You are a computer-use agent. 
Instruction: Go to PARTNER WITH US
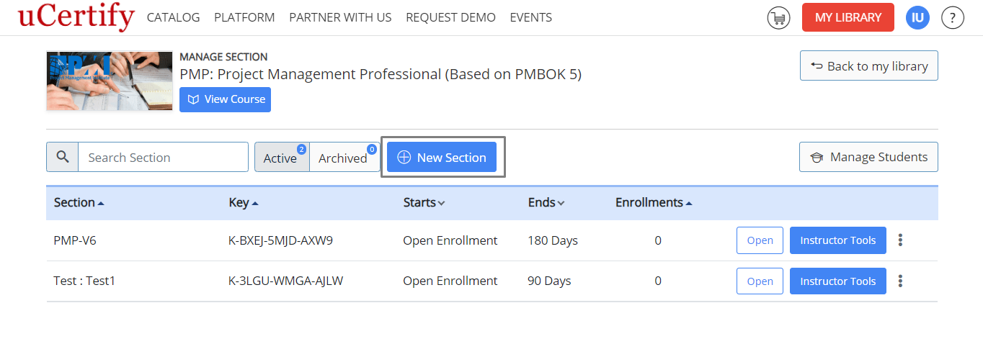(340, 17)
